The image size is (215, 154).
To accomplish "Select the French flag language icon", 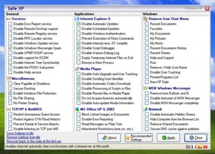I will [x=194, y=147].
